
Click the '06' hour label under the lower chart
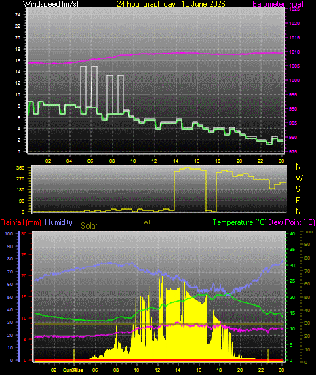[95, 370]
